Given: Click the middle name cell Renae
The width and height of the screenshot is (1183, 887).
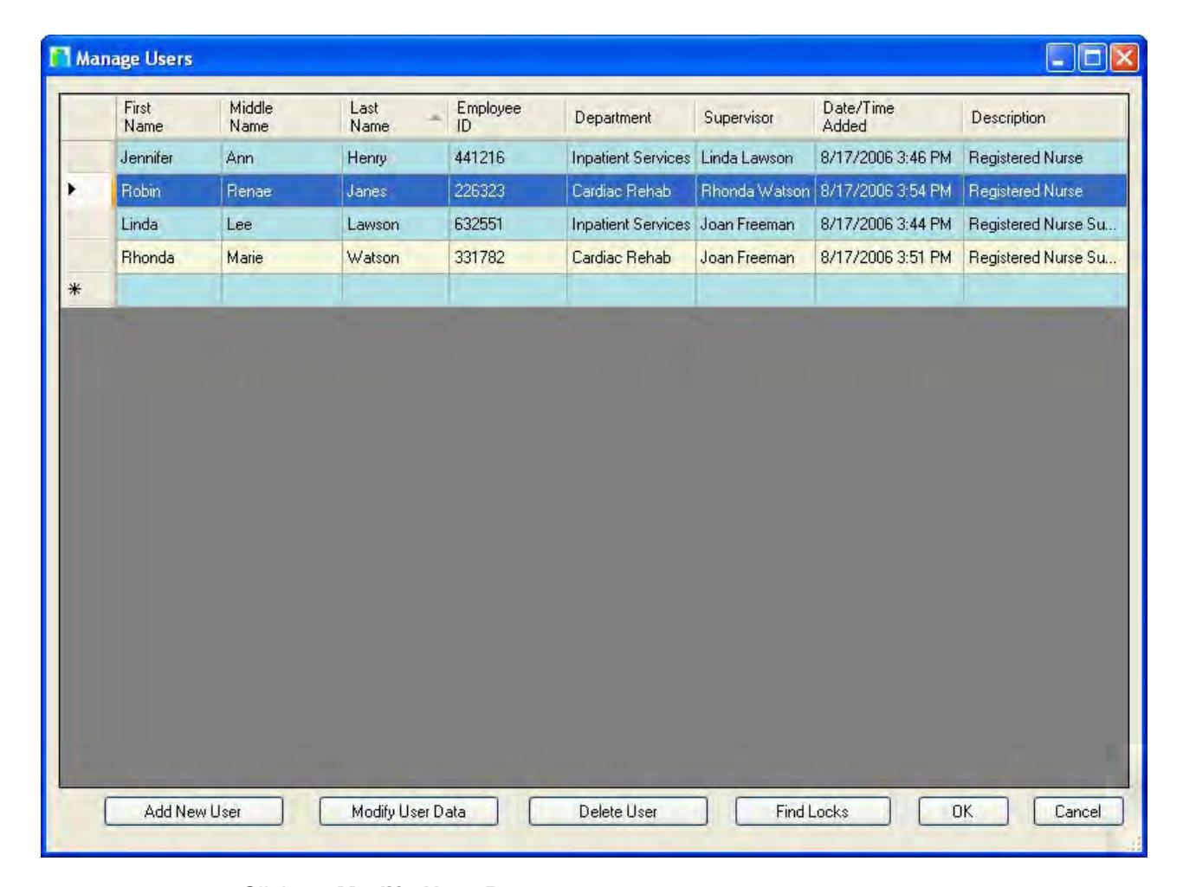Looking at the screenshot, I should click(281, 191).
